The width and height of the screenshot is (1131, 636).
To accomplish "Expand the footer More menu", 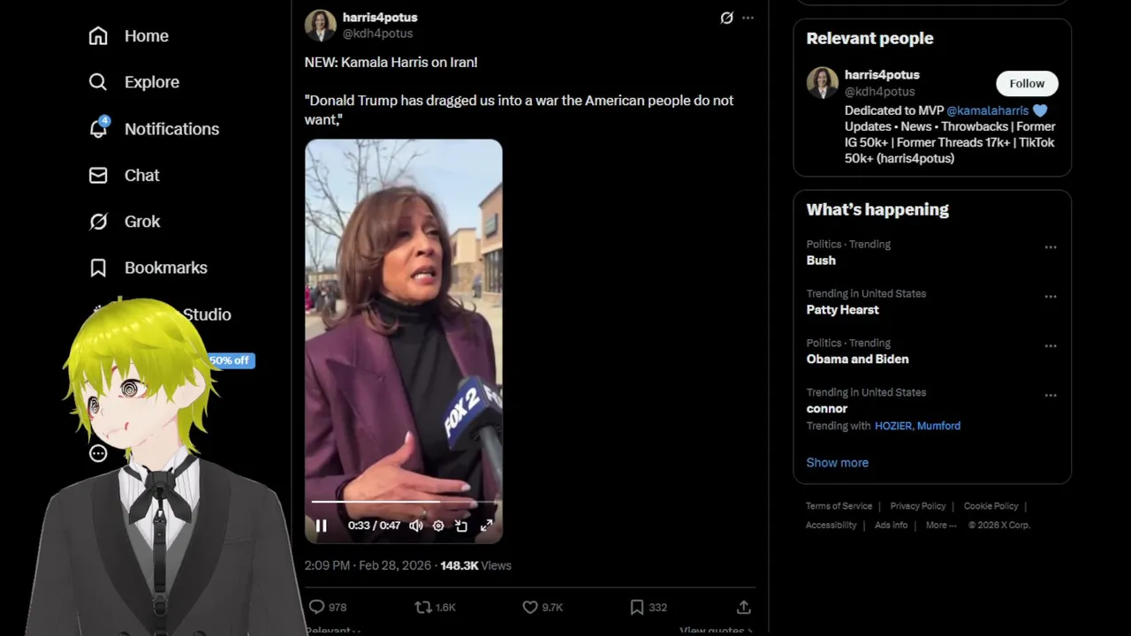I will point(941,525).
